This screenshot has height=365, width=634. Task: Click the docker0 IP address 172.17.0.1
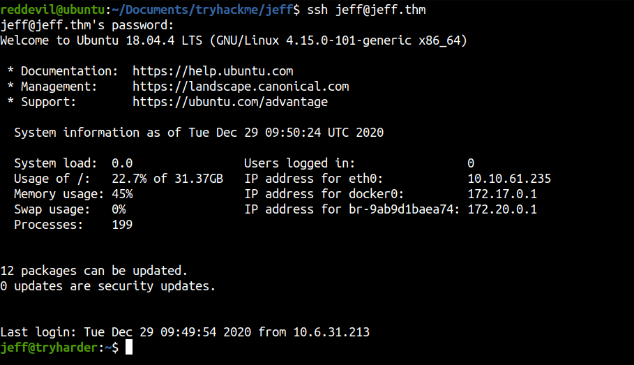coord(502,194)
